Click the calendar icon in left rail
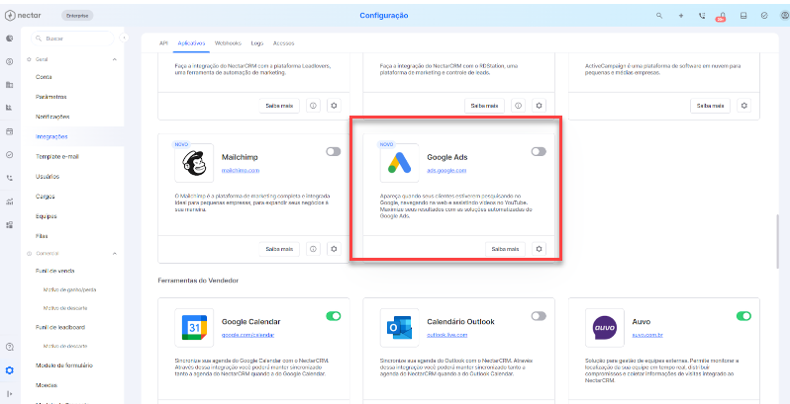 click(x=10, y=131)
